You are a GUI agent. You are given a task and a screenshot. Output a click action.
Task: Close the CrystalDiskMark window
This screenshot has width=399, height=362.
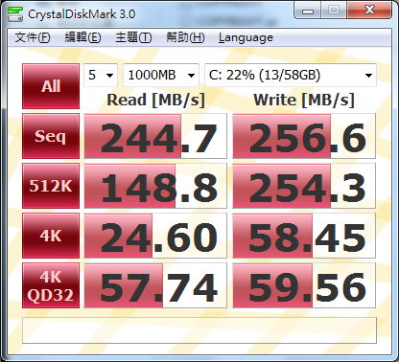coord(369,11)
